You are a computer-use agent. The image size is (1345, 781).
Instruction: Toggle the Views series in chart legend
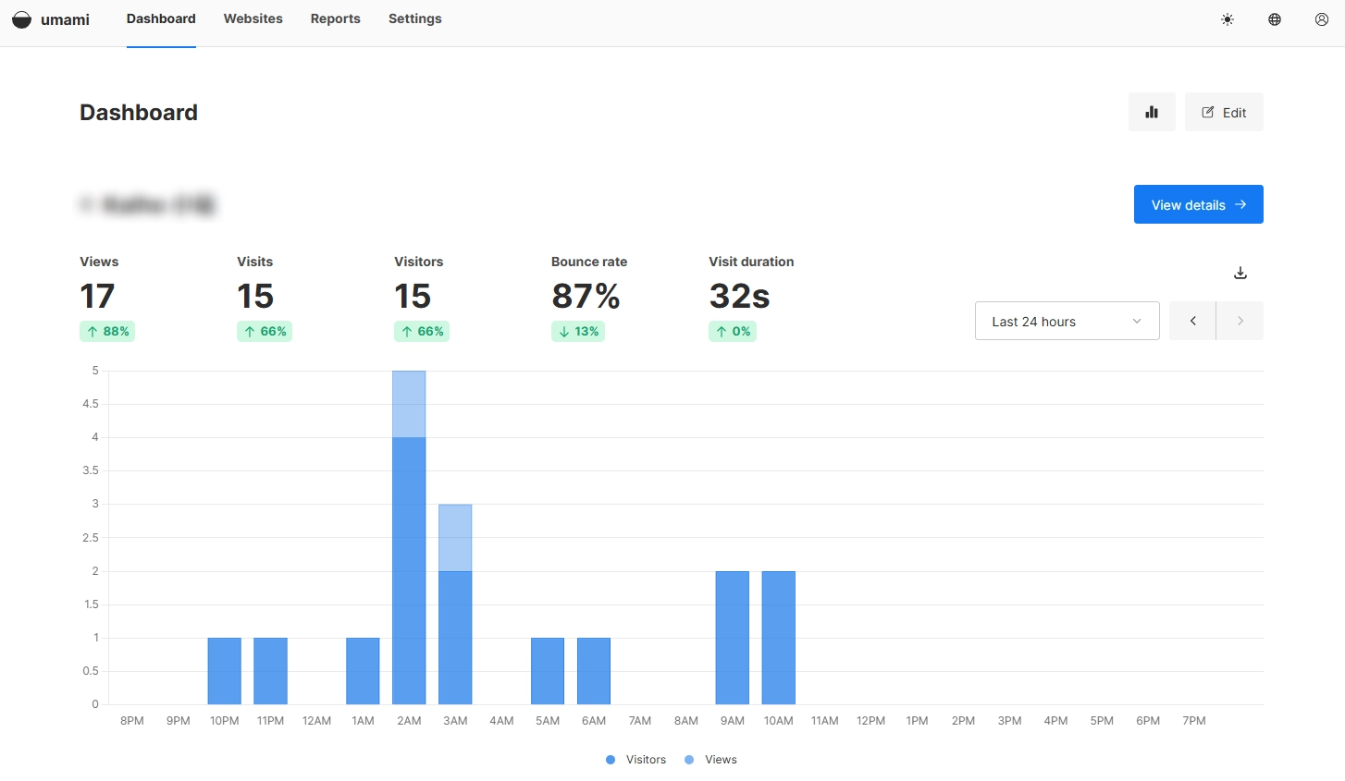[721, 760]
